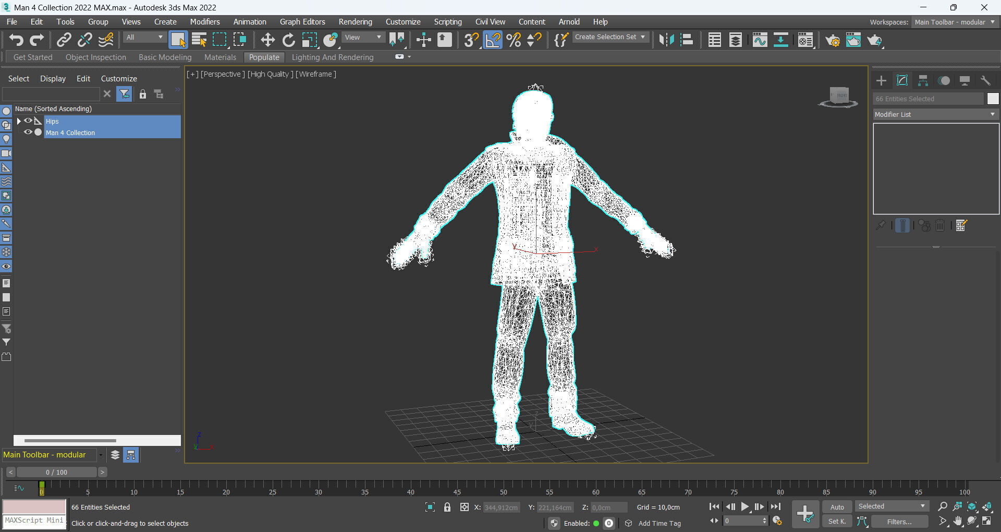Viewport: 1001px width, 532px height.
Task: Open the key filter Selected dropdown
Action: 892,506
